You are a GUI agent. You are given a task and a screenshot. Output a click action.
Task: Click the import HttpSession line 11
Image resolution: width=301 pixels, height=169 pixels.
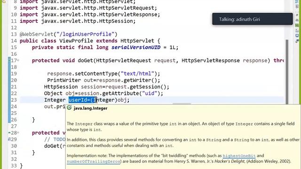(x=78, y=21)
